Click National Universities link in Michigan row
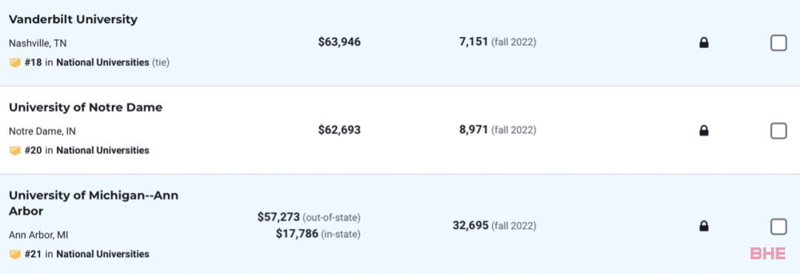The image size is (800, 274). [102, 254]
